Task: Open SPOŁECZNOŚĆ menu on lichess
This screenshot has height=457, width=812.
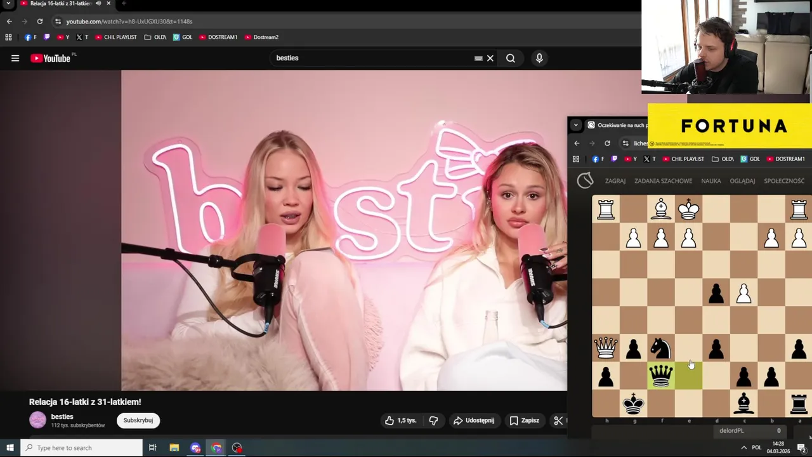Action: point(784,181)
